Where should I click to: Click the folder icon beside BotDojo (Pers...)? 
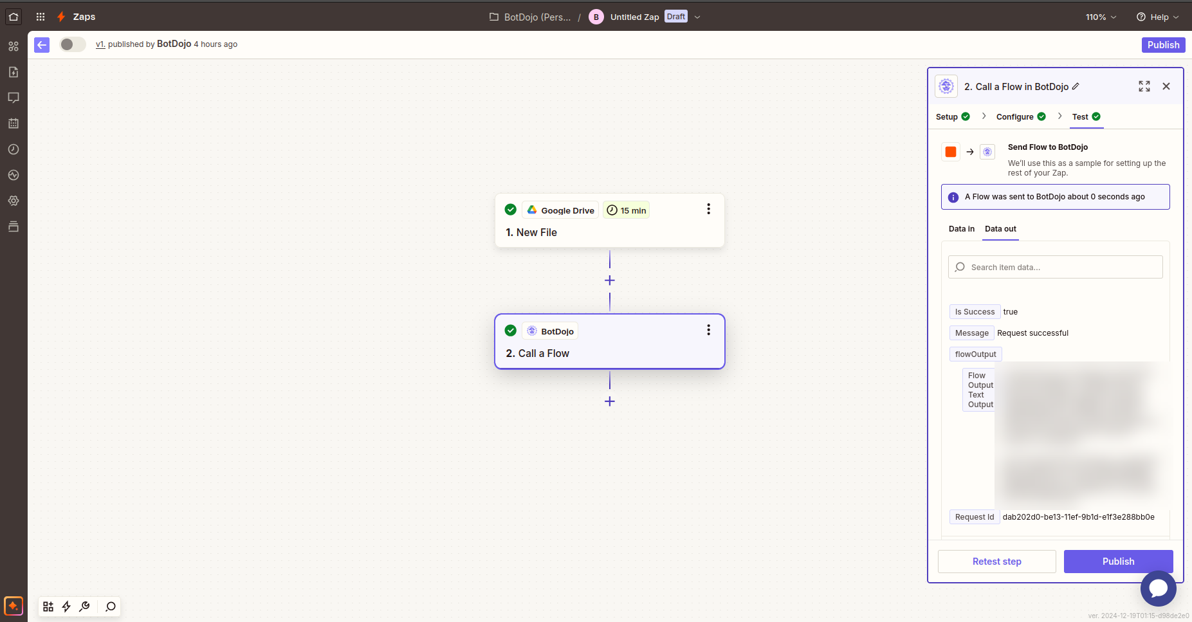pyautogui.click(x=494, y=17)
